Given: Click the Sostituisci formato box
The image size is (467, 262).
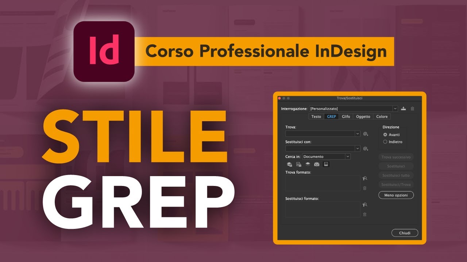Looking at the screenshot, I should (x=323, y=210).
